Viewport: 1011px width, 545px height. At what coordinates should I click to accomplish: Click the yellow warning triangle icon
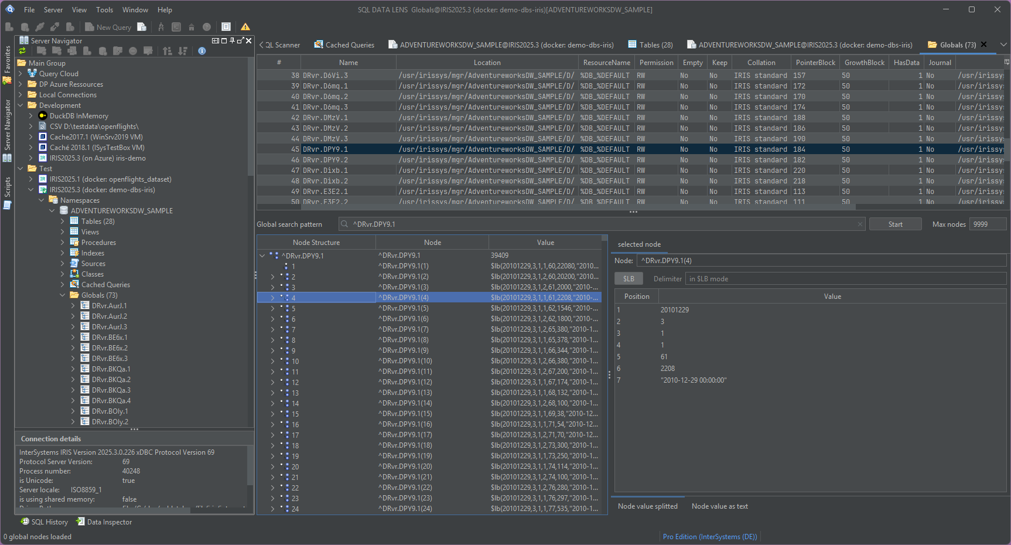[x=245, y=27]
